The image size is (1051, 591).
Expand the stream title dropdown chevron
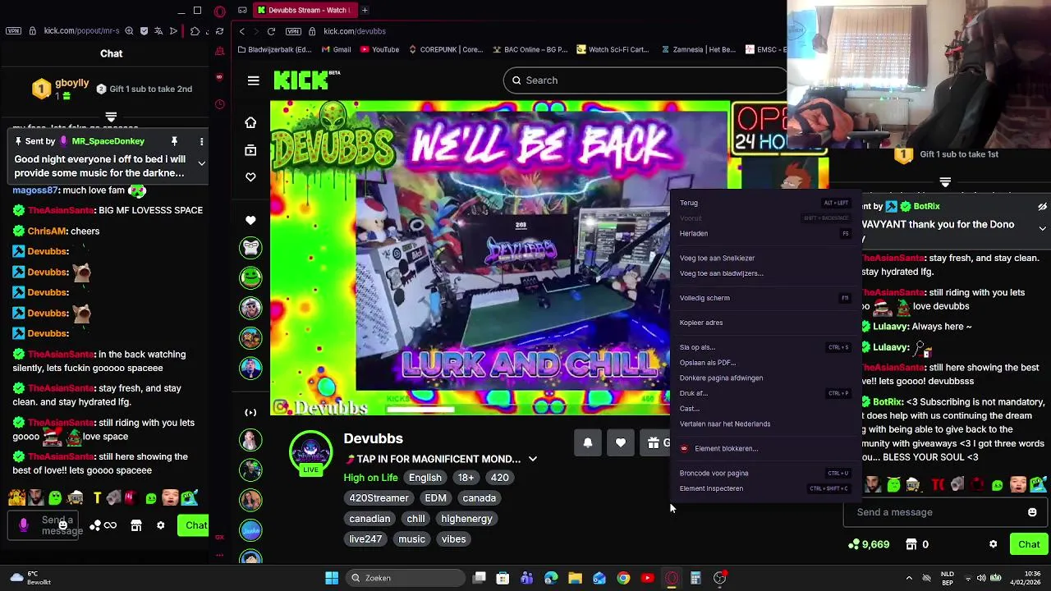point(532,459)
